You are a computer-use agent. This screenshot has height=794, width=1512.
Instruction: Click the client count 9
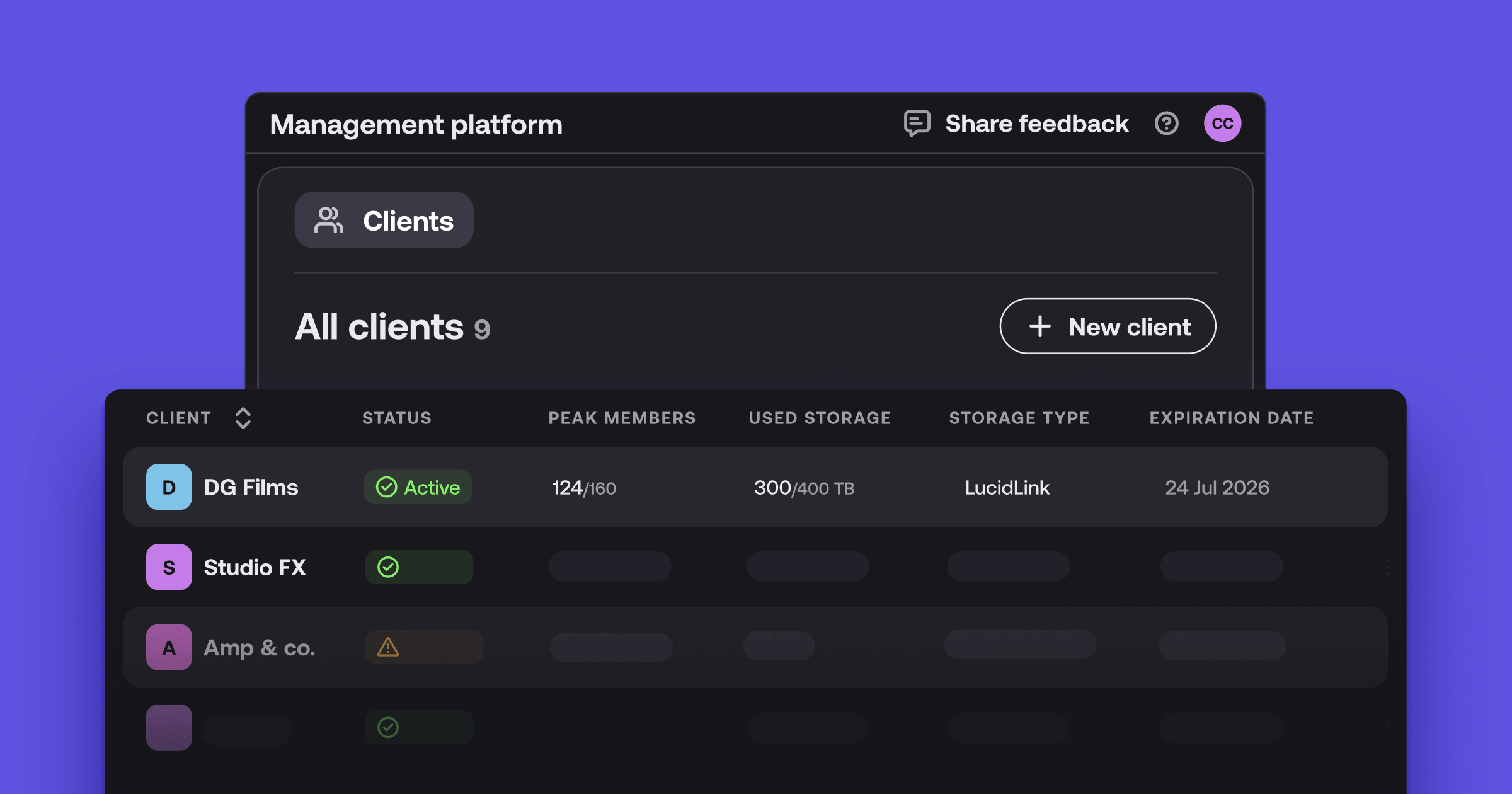click(482, 330)
